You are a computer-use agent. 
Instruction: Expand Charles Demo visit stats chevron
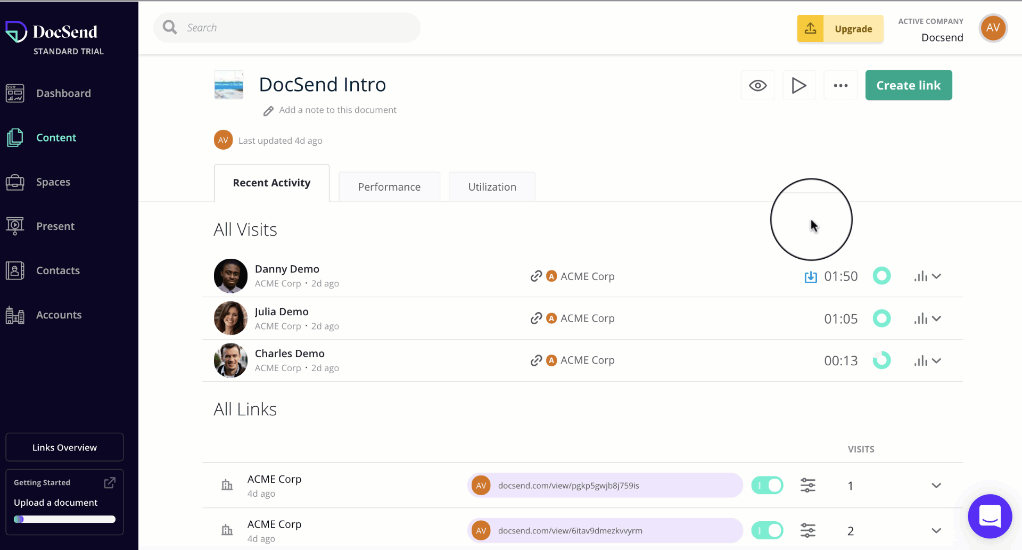[937, 360]
